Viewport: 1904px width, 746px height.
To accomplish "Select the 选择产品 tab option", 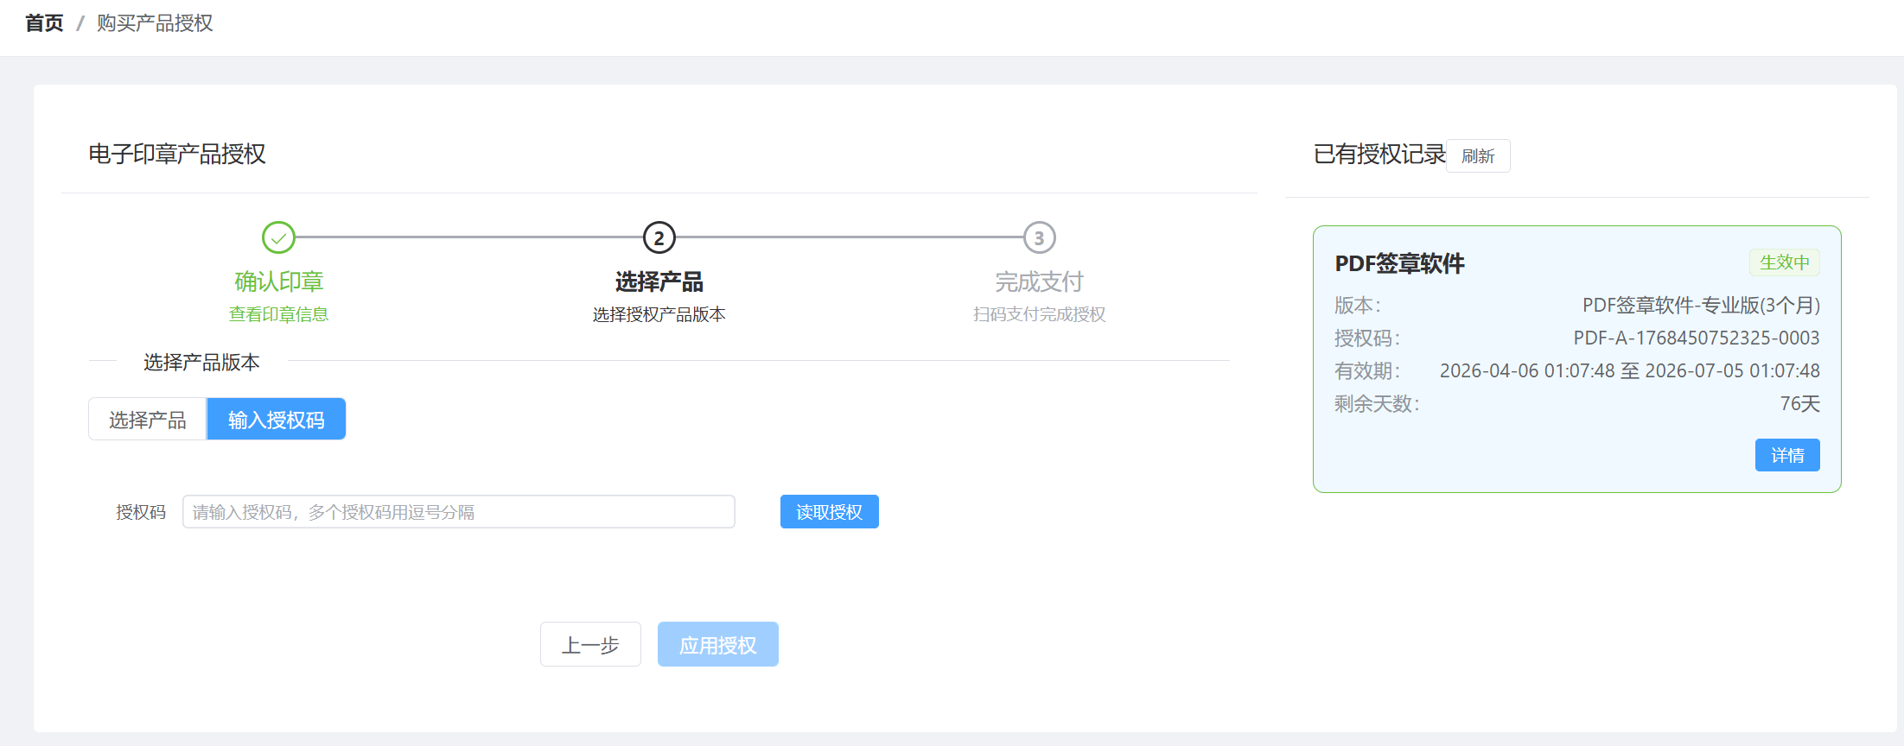I will pos(148,420).
